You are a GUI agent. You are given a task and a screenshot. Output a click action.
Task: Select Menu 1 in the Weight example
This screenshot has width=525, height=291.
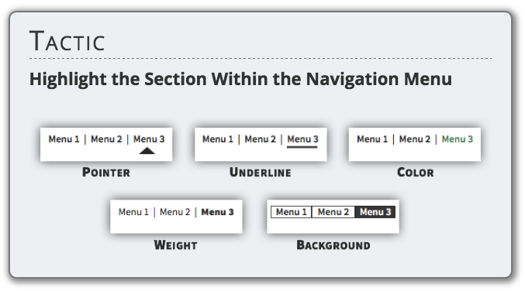[x=133, y=212]
